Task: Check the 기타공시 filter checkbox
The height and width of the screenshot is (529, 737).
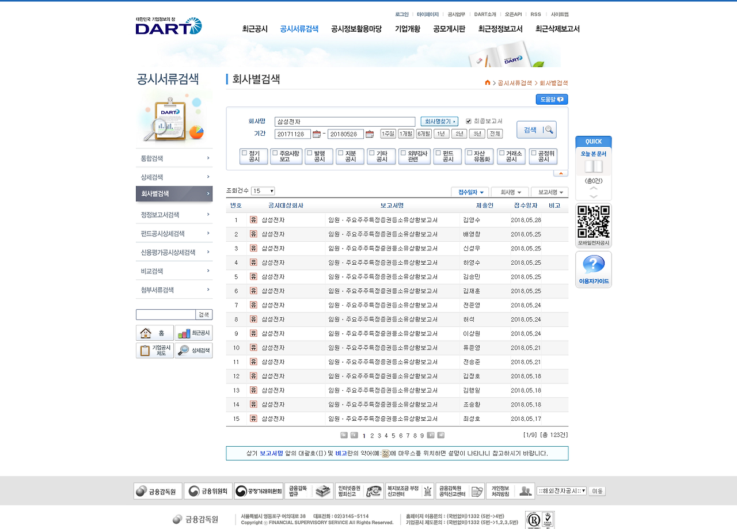Action: tap(371, 153)
